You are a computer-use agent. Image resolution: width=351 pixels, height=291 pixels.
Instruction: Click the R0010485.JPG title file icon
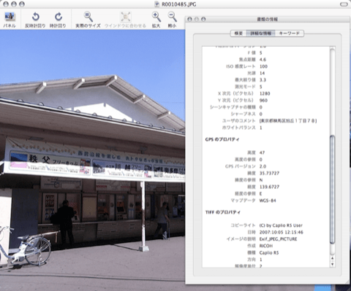(157, 4)
